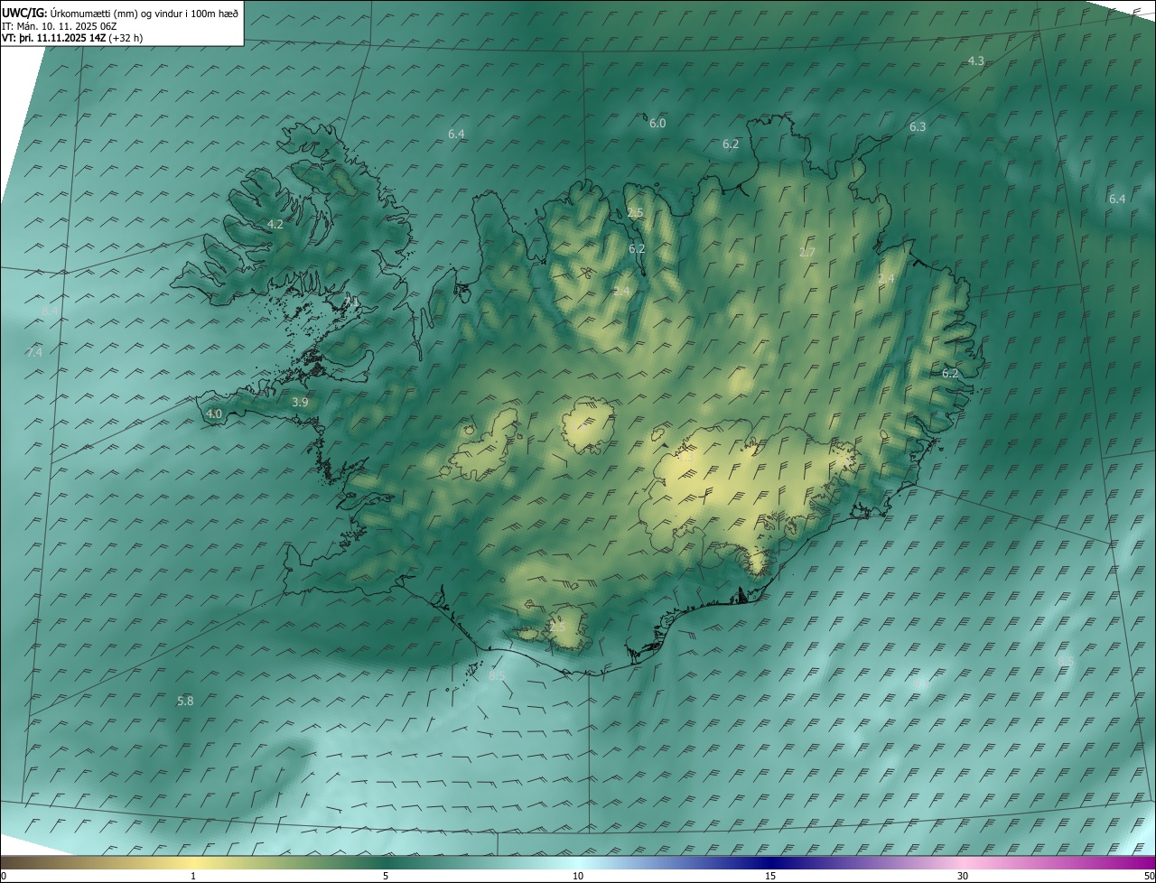Click the 0 tick on the color scale
The height and width of the screenshot is (883, 1156).
click(4, 876)
